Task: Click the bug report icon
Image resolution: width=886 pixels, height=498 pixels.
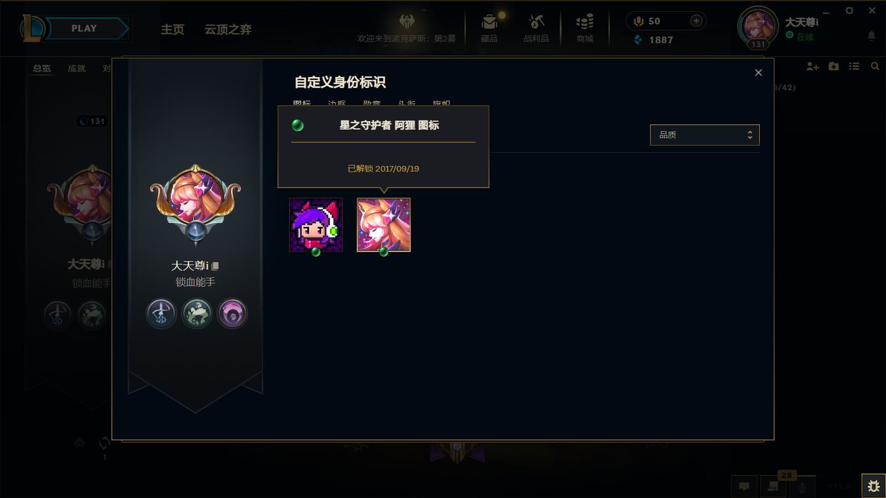Action: click(873, 486)
